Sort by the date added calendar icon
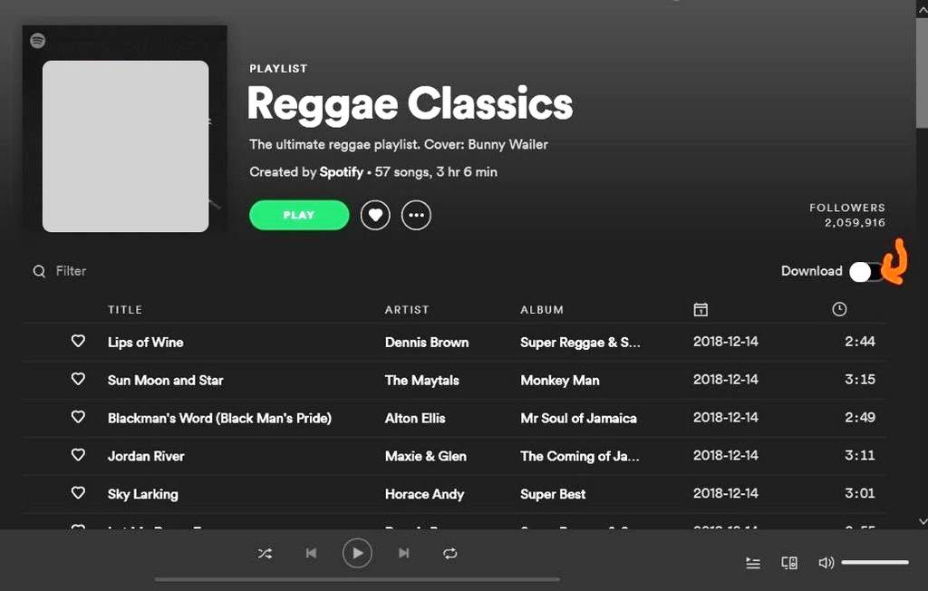Screen dimensions: 928x591 [701, 309]
